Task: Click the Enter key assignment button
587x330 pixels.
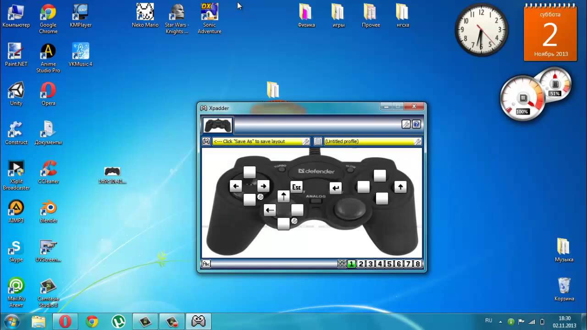Action: tap(336, 188)
